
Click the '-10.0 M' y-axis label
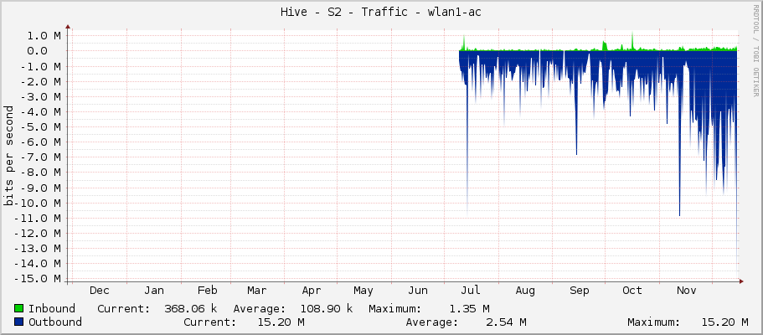[x=38, y=203]
